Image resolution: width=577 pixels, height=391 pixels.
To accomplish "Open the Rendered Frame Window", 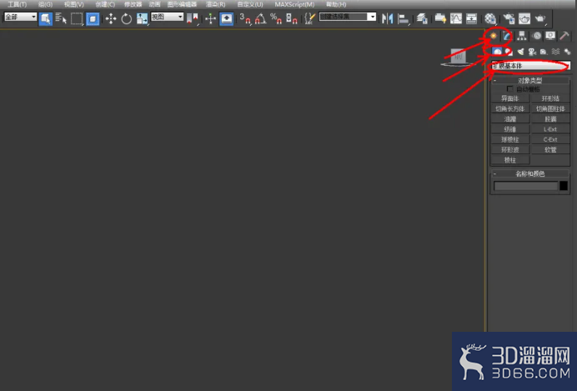I will click(524, 18).
